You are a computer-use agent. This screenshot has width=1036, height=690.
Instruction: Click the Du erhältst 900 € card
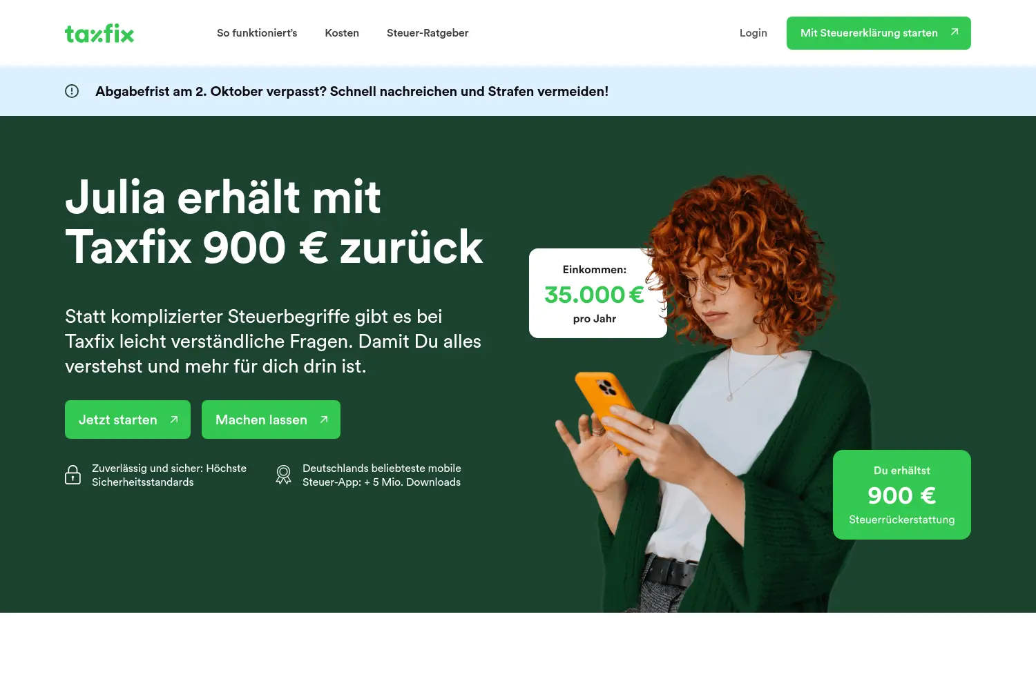[902, 495]
